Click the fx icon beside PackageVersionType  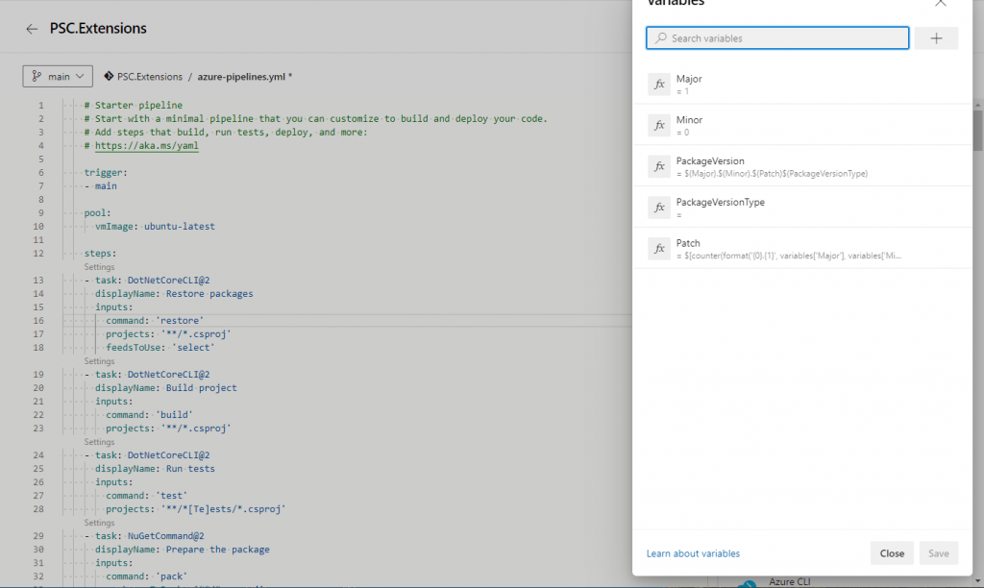(x=659, y=208)
